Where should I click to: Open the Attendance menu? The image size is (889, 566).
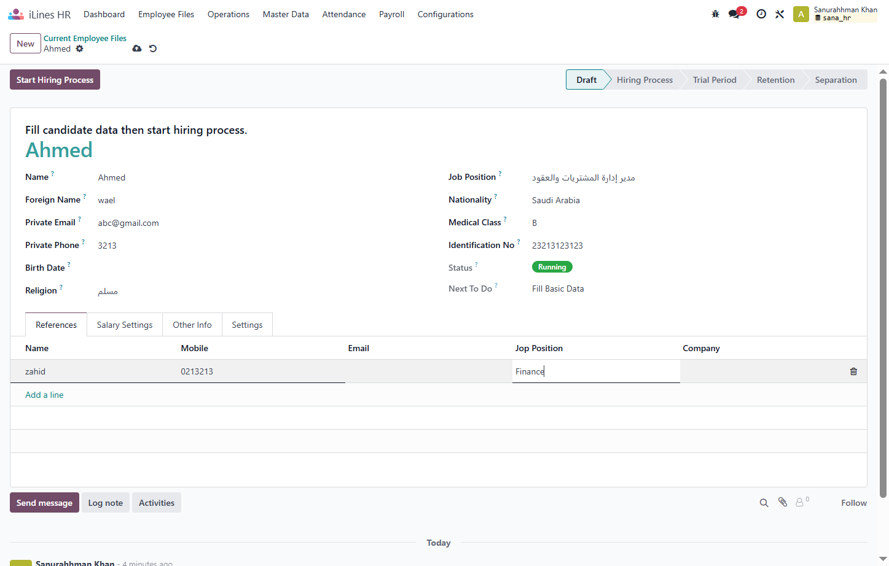click(x=344, y=14)
